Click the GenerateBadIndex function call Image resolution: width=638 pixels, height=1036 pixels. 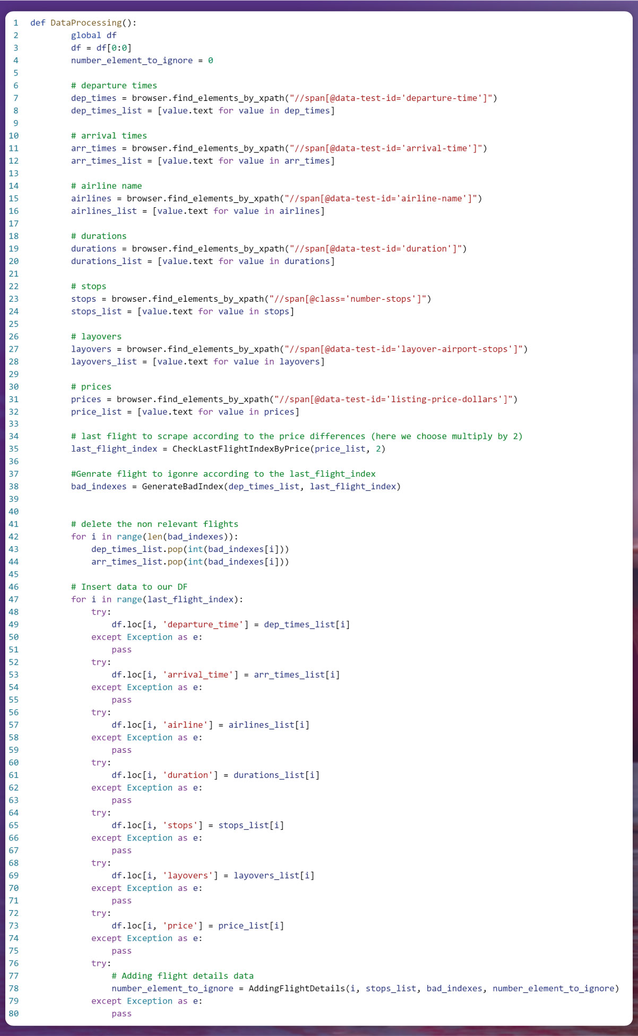pos(271,487)
